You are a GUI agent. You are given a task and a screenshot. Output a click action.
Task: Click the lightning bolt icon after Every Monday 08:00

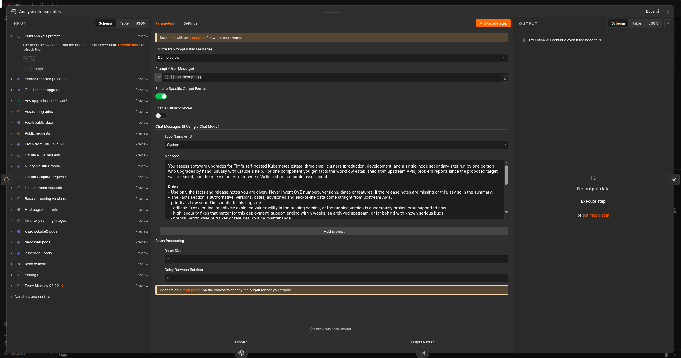click(x=62, y=286)
